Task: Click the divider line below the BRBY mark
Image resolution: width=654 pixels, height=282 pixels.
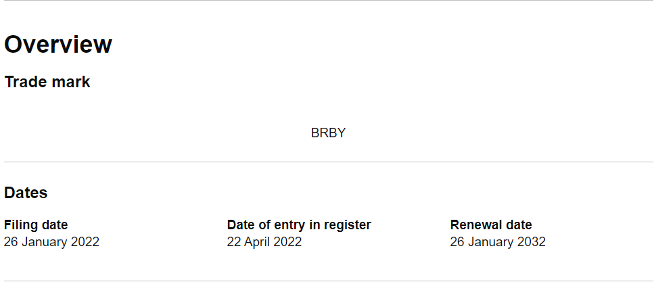Action: pos(327,162)
